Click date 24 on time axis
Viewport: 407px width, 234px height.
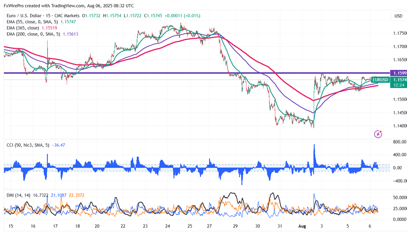168,226
